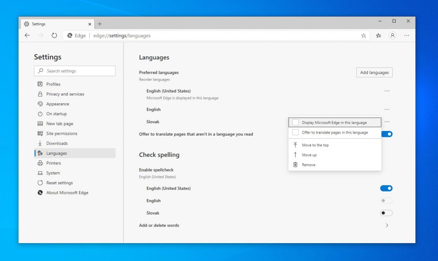The image size is (438, 261).
Task: Check Offer to translate pages in this language
Action: (x=295, y=132)
